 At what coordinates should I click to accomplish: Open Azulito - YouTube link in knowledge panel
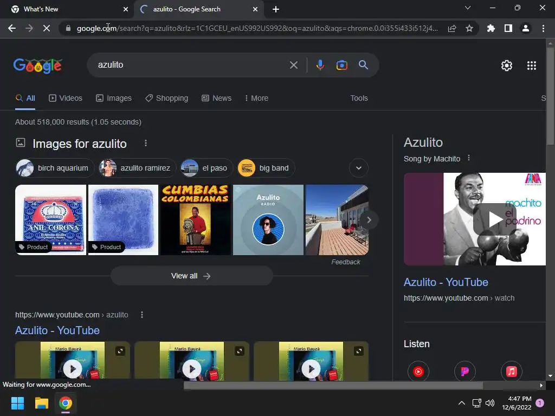[x=446, y=282]
